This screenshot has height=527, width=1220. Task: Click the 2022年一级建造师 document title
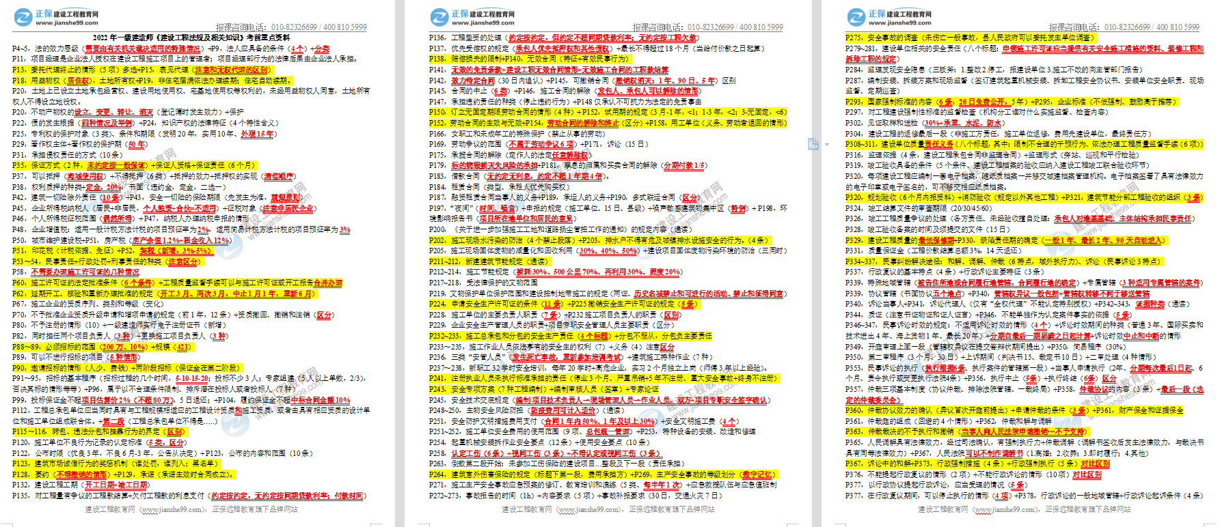tap(191, 38)
